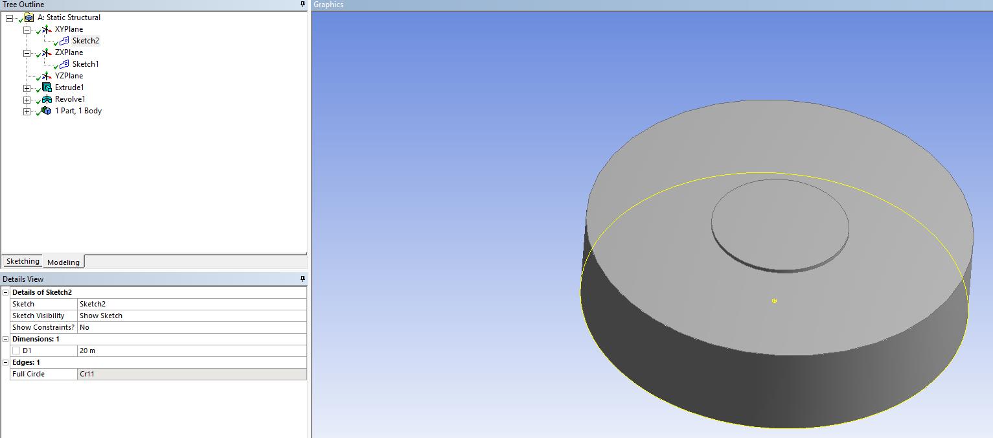Image resolution: width=993 pixels, height=438 pixels.
Task: Click the Dimensions: 1 header text
Action: (36, 339)
